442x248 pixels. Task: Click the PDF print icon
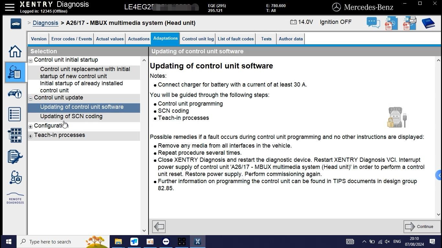[x=410, y=23]
